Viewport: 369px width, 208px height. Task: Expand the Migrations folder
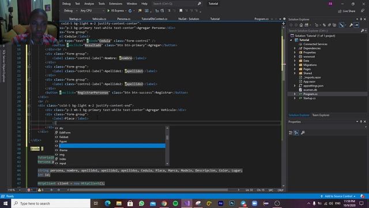pyautogui.click(x=295, y=65)
